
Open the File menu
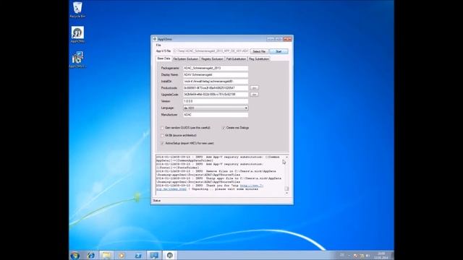click(x=158, y=45)
